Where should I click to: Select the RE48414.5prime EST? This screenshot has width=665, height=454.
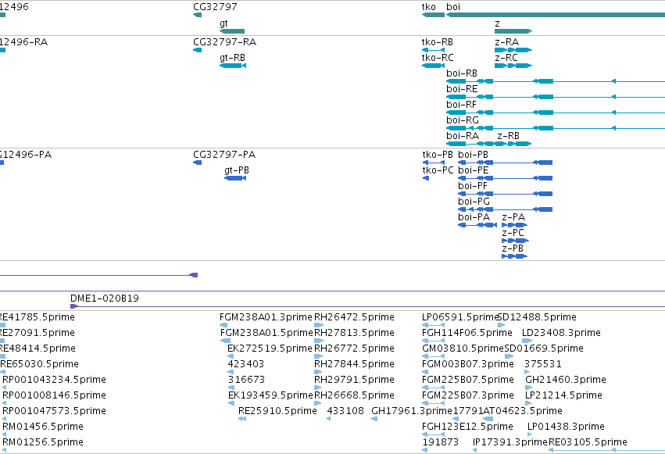[2, 356]
